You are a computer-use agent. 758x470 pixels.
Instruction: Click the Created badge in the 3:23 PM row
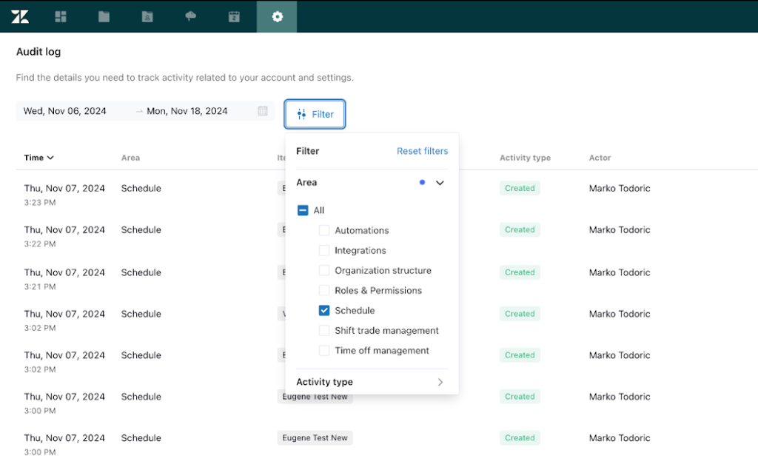pyautogui.click(x=520, y=188)
